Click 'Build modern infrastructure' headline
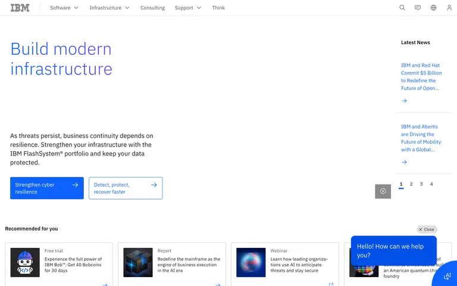This screenshot has height=286, width=457. (x=61, y=58)
